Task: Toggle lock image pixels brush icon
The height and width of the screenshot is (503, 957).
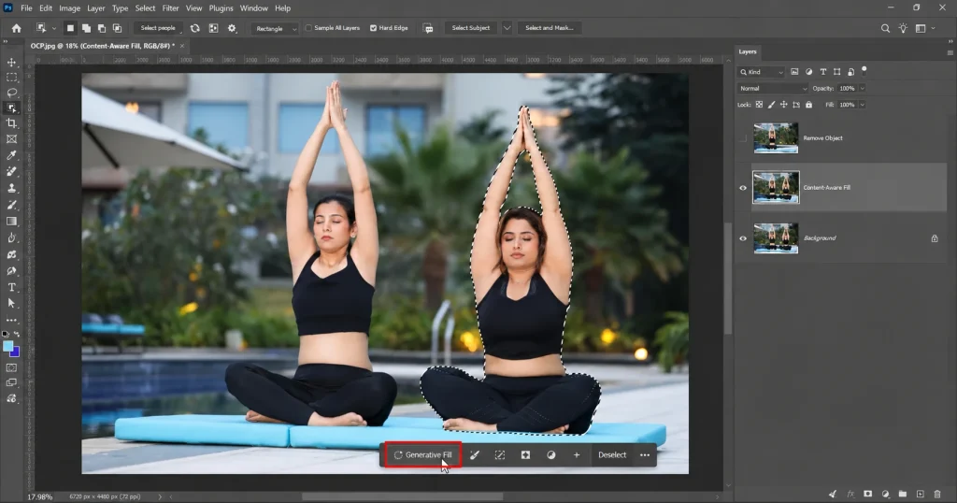Action: click(771, 105)
